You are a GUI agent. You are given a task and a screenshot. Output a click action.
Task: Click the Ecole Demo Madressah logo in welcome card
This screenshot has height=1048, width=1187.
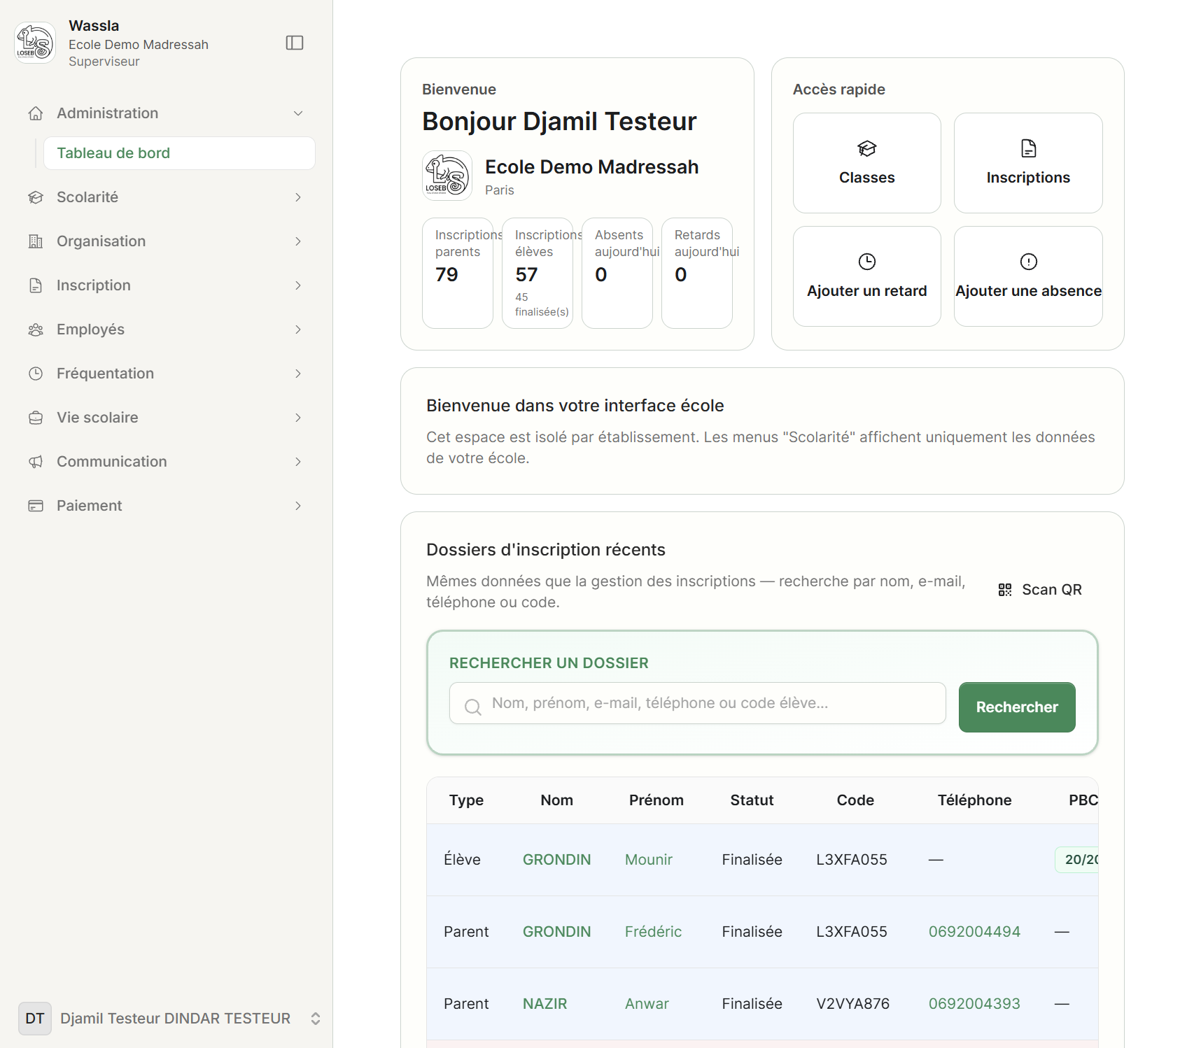tap(447, 176)
